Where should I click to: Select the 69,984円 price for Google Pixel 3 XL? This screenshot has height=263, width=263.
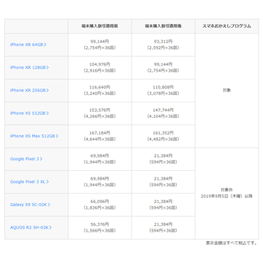click(100, 178)
